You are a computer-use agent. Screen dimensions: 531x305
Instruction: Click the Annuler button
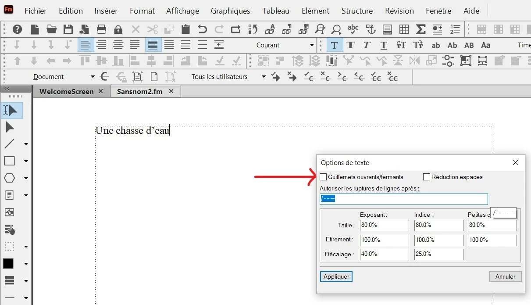[x=505, y=276]
